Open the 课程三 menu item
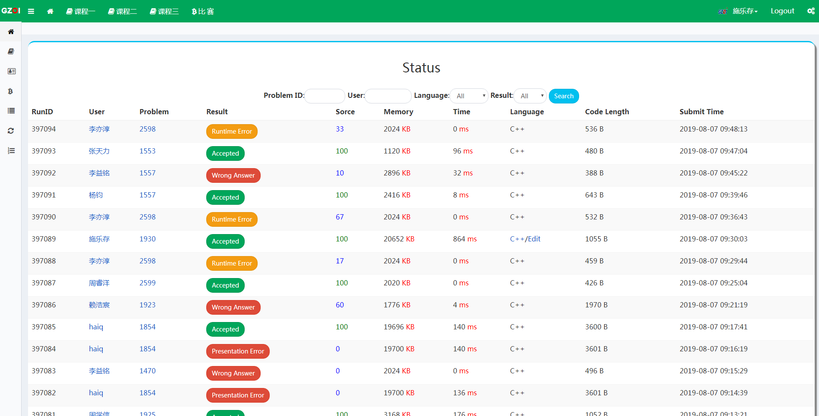The height and width of the screenshot is (416, 819). tap(164, 11)
